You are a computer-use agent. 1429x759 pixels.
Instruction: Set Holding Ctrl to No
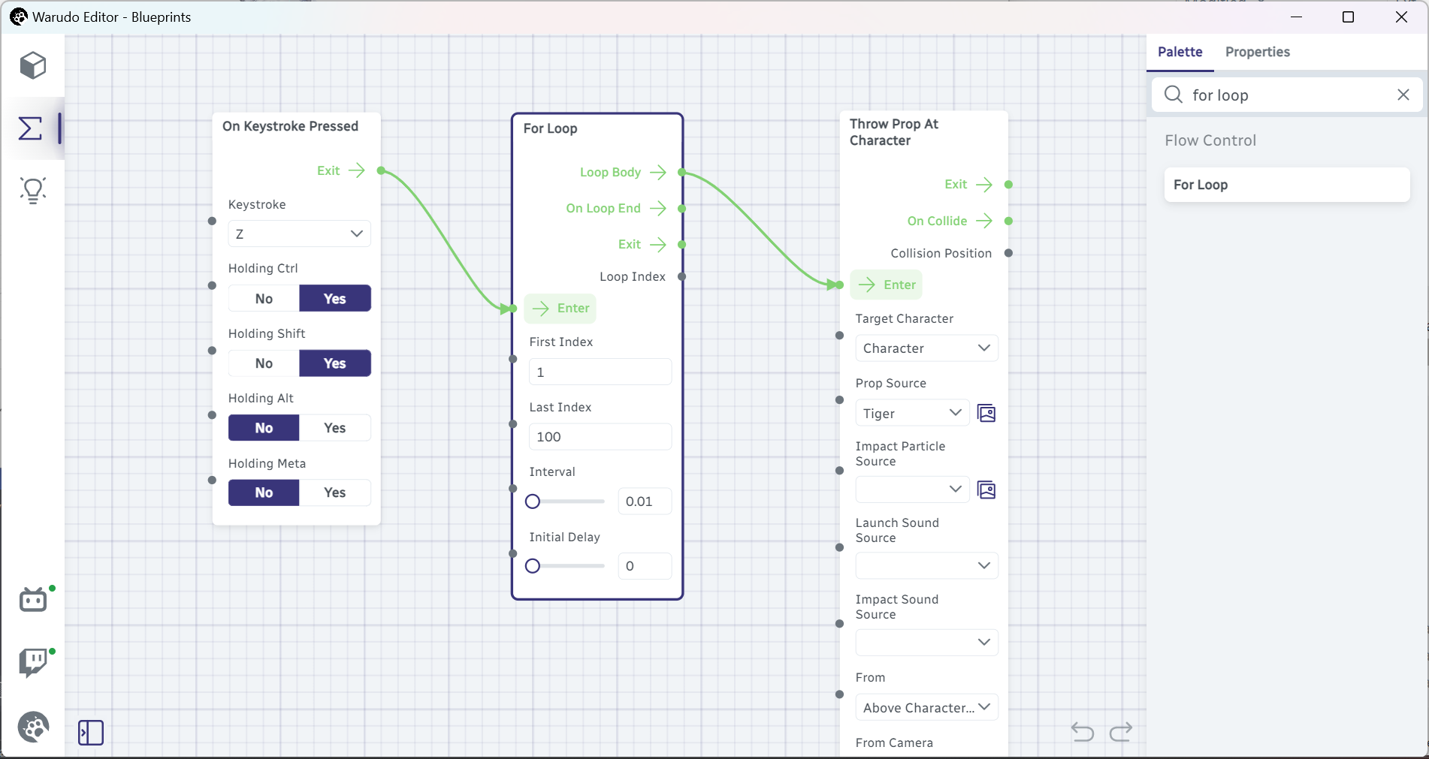pyautogui.click(x=264, y=298)
